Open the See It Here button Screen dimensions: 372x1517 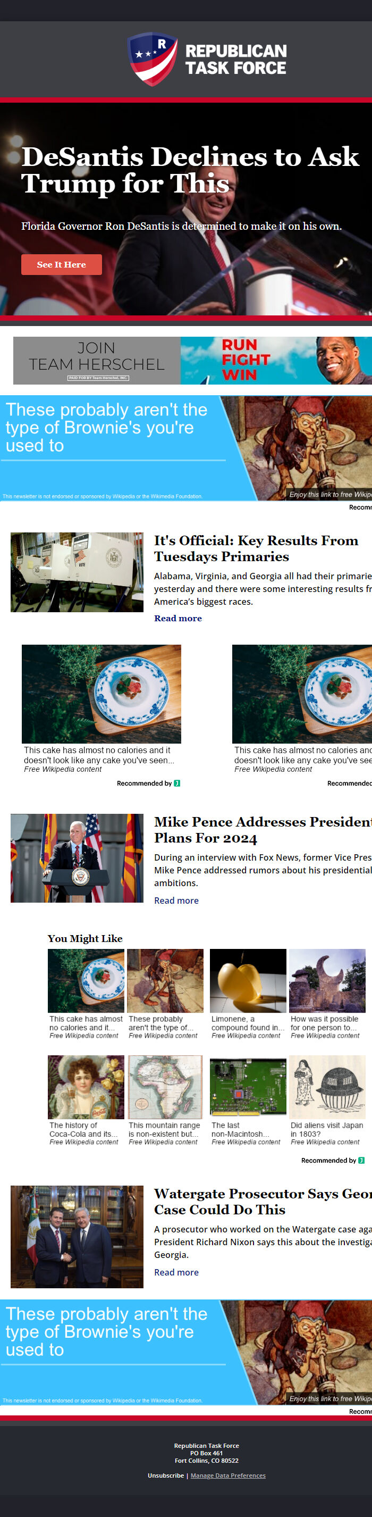(x=61, y=264)
